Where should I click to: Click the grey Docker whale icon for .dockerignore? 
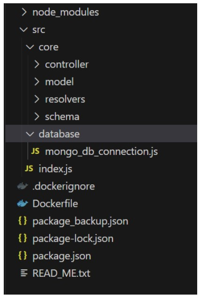(22, 186)
